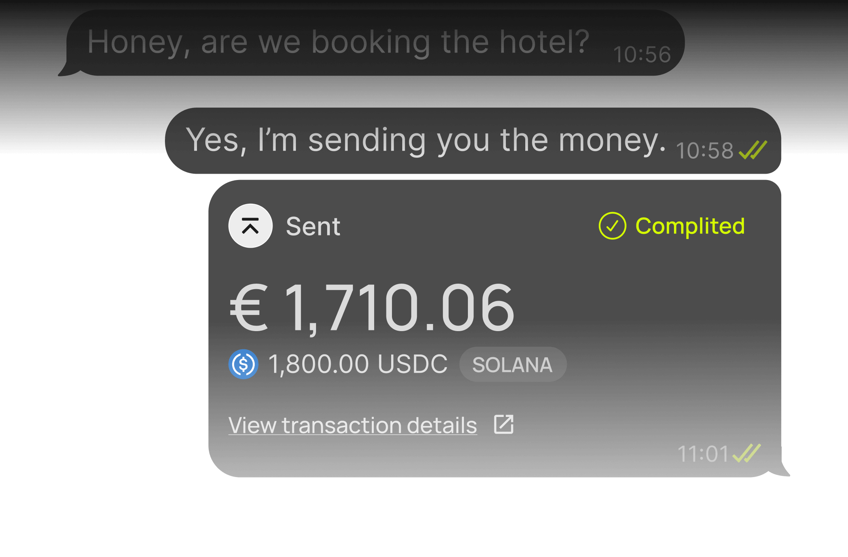Click the euro currency symbol

pos(249,308)
